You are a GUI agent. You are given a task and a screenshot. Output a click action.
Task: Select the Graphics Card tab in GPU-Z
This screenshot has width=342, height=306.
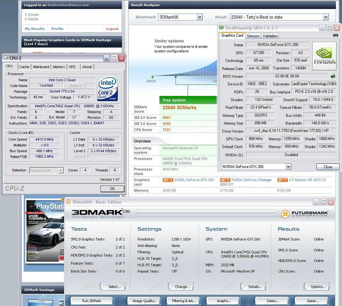232,35
